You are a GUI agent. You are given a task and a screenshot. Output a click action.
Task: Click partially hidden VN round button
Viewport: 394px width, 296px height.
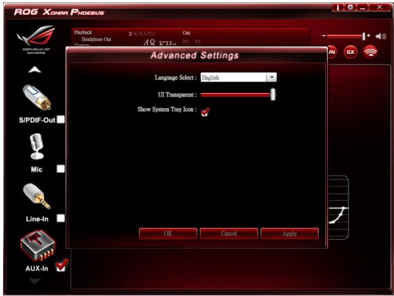point(332,52)
